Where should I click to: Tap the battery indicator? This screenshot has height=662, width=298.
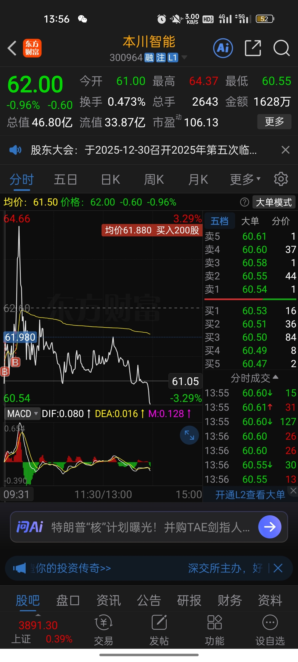[265, 19]
